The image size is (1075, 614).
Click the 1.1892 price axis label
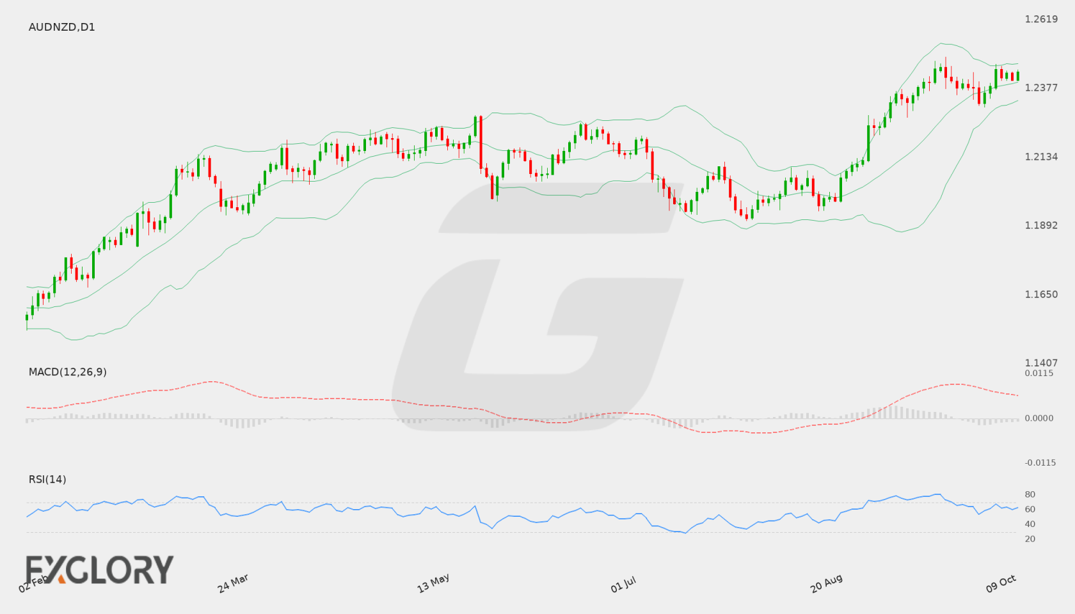coord(1041,225)
